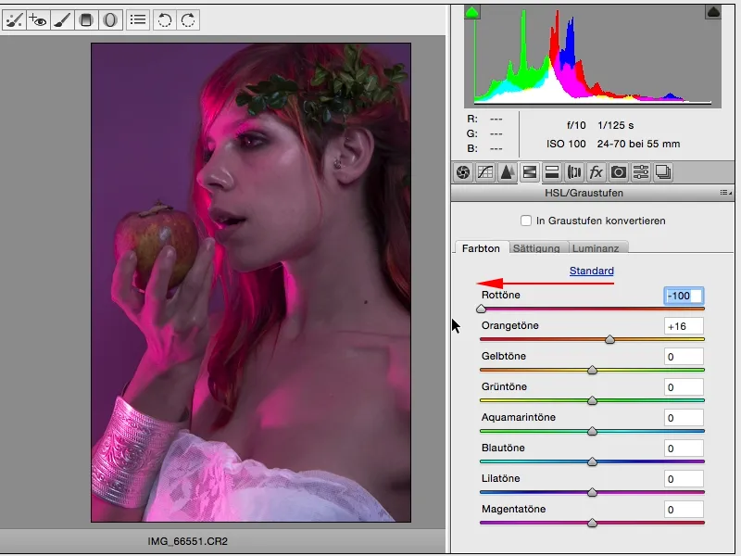Switch to the Luminanz tab

(596, 248)
